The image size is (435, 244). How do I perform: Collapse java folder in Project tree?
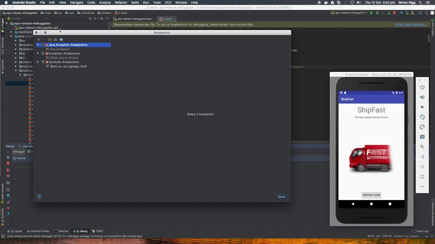tap(11, 36)
